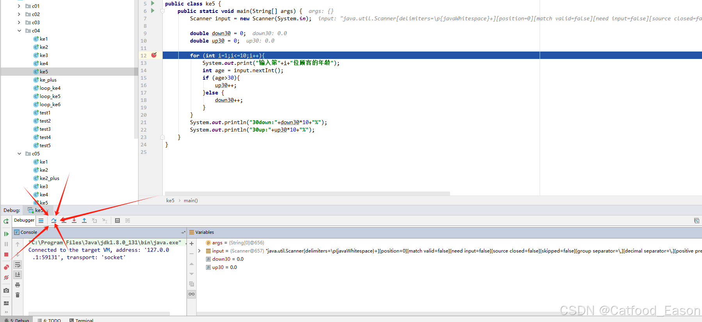Open the 6: TODO tool window tab
702x322 pixels.
click(49, 320)
